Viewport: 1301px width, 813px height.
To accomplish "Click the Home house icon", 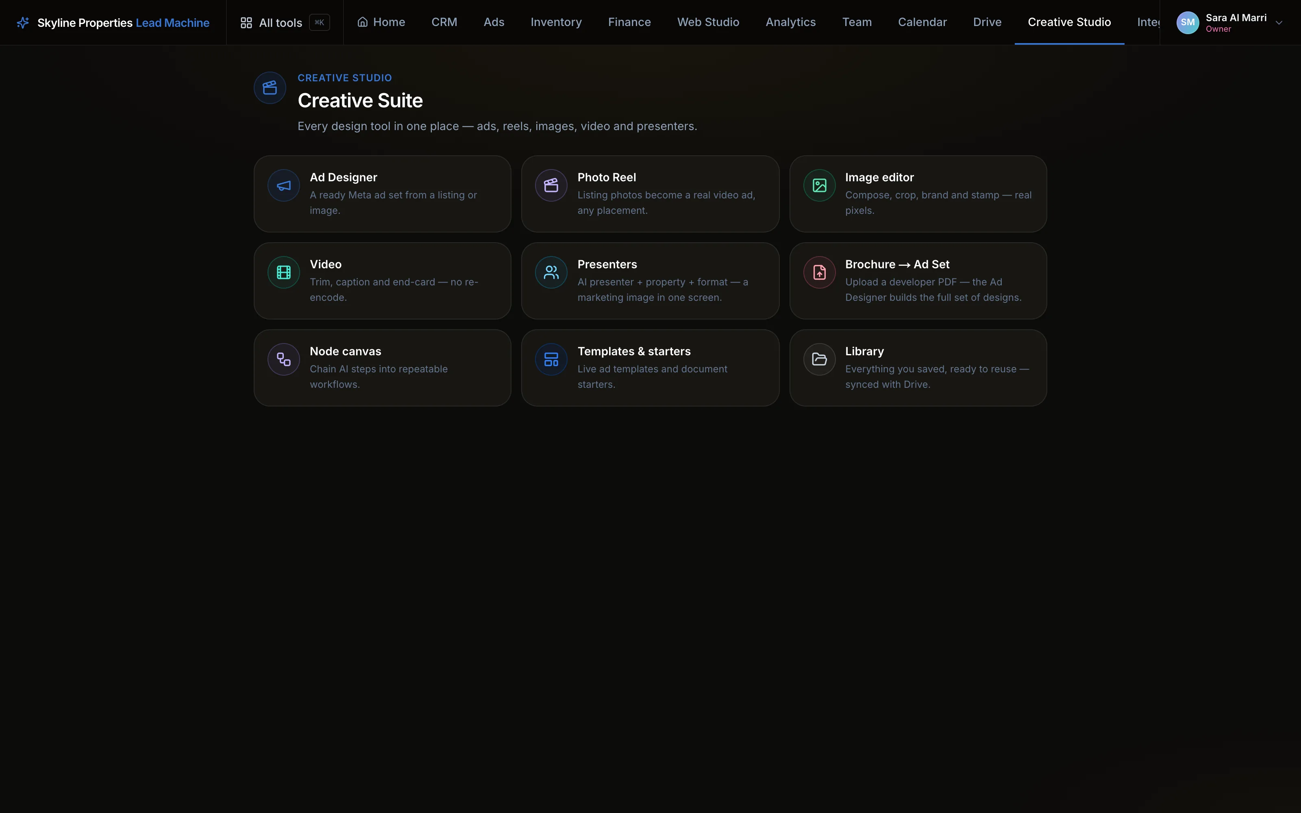I will [x=363, y=22].
